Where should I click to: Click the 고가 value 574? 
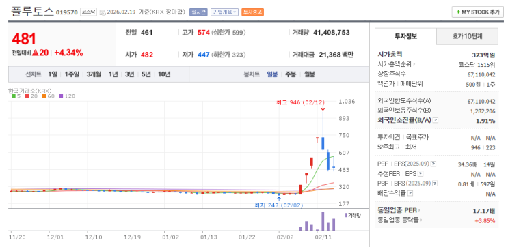[x=204, y=33]
